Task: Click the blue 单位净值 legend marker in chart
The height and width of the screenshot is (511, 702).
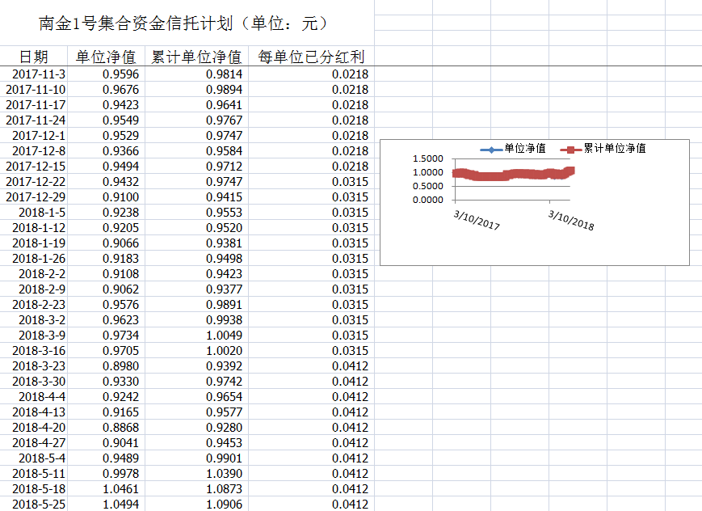Action: pyautogui.click(x=490, y=149)
